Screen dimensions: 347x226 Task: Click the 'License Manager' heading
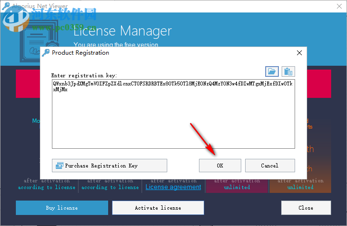pyautogui.click(x=123, y=31)
